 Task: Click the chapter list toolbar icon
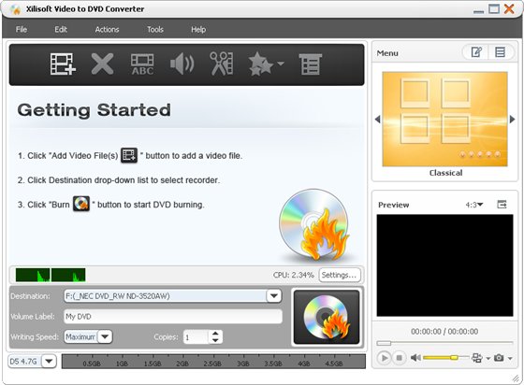click(310, 64)
